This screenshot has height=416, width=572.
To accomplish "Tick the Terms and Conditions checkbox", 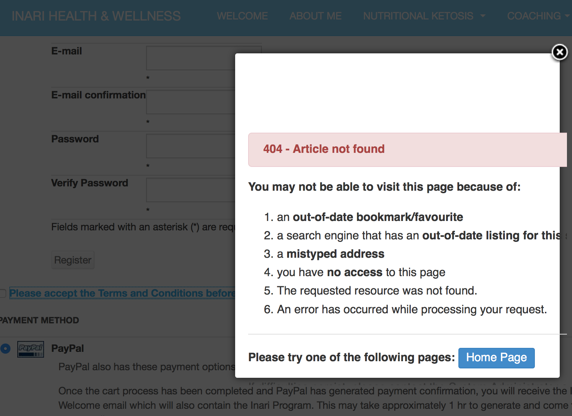I will coord(3,293).
